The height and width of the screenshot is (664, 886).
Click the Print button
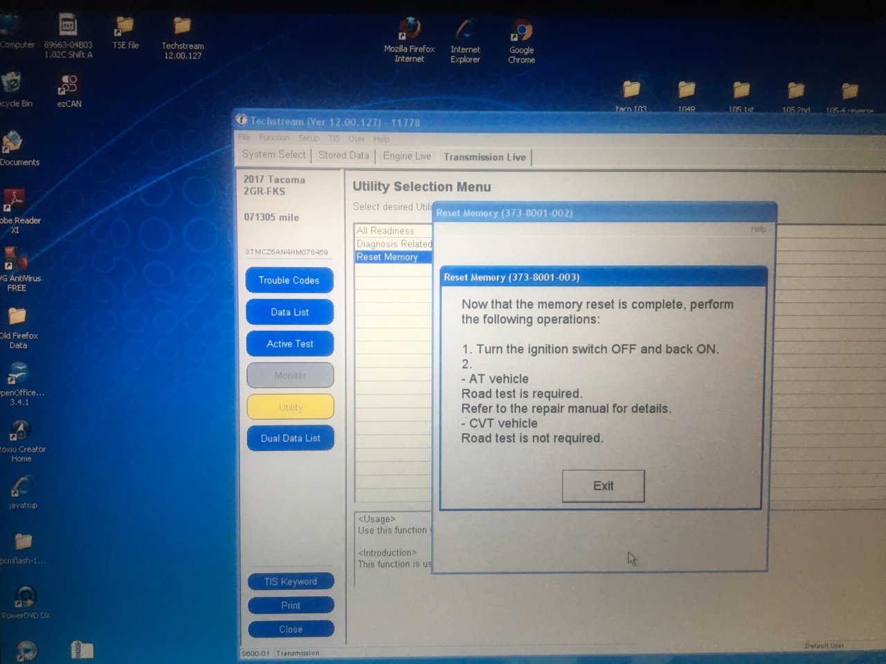pyautogui.click(x=291, y=605)
